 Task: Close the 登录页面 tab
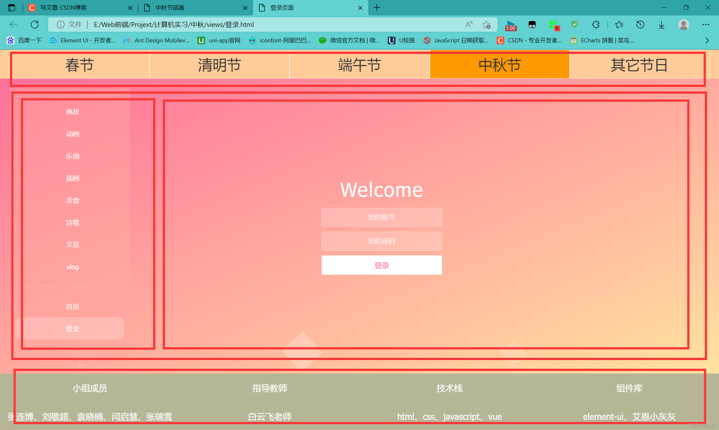point(360,8)
